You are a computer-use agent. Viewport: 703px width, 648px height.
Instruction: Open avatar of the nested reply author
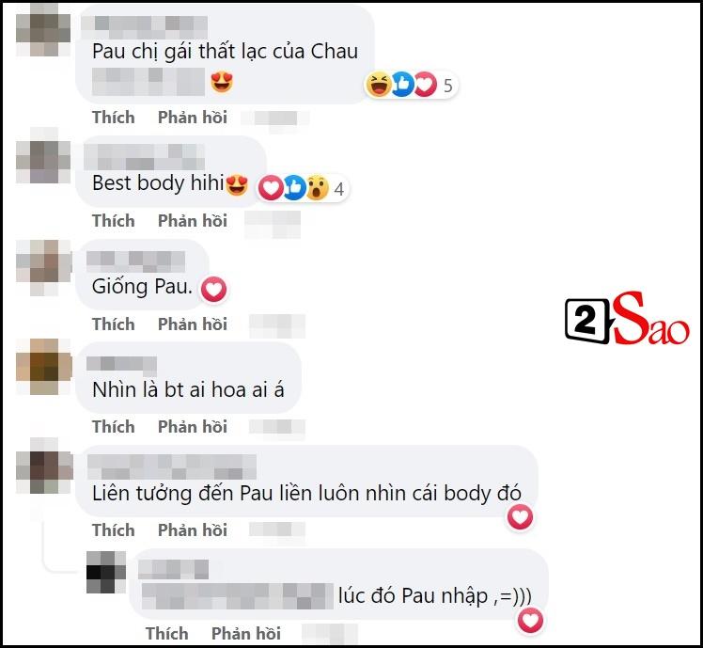tap(106, 572)
